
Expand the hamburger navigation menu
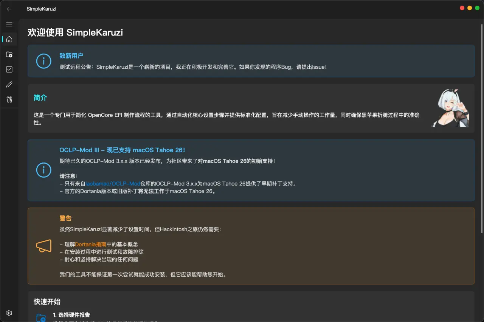9,24
